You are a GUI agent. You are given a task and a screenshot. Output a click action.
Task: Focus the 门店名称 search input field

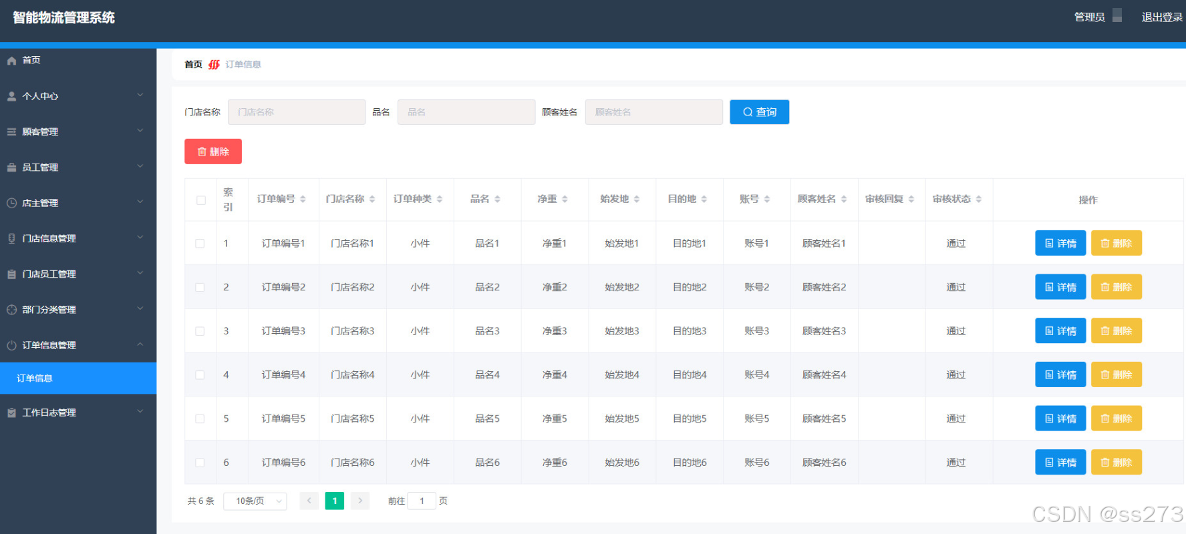[297, 112]
